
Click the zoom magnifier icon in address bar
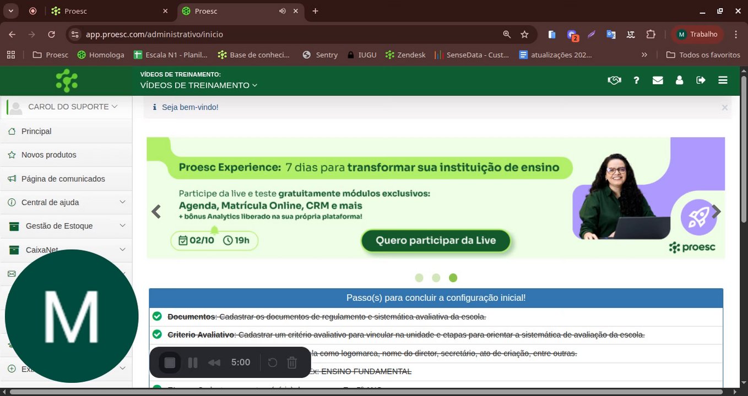507,34
